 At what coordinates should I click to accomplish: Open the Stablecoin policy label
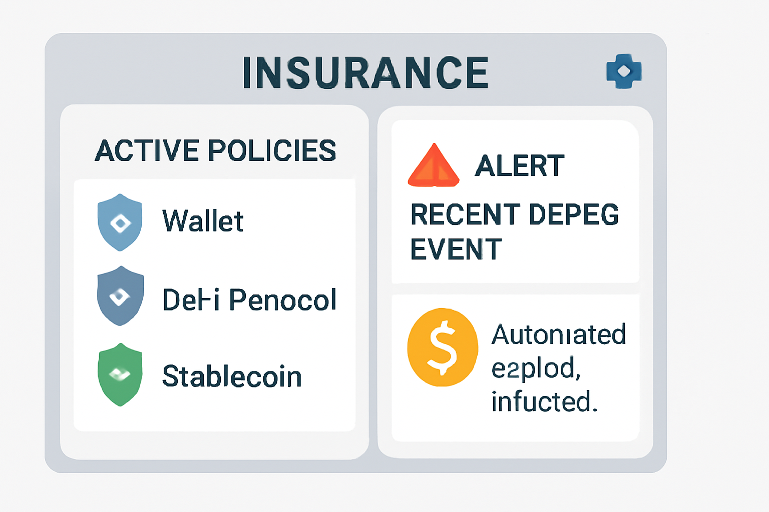click(x=232, y=376)
